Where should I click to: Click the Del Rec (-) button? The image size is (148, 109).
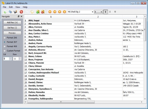(12, 28)
